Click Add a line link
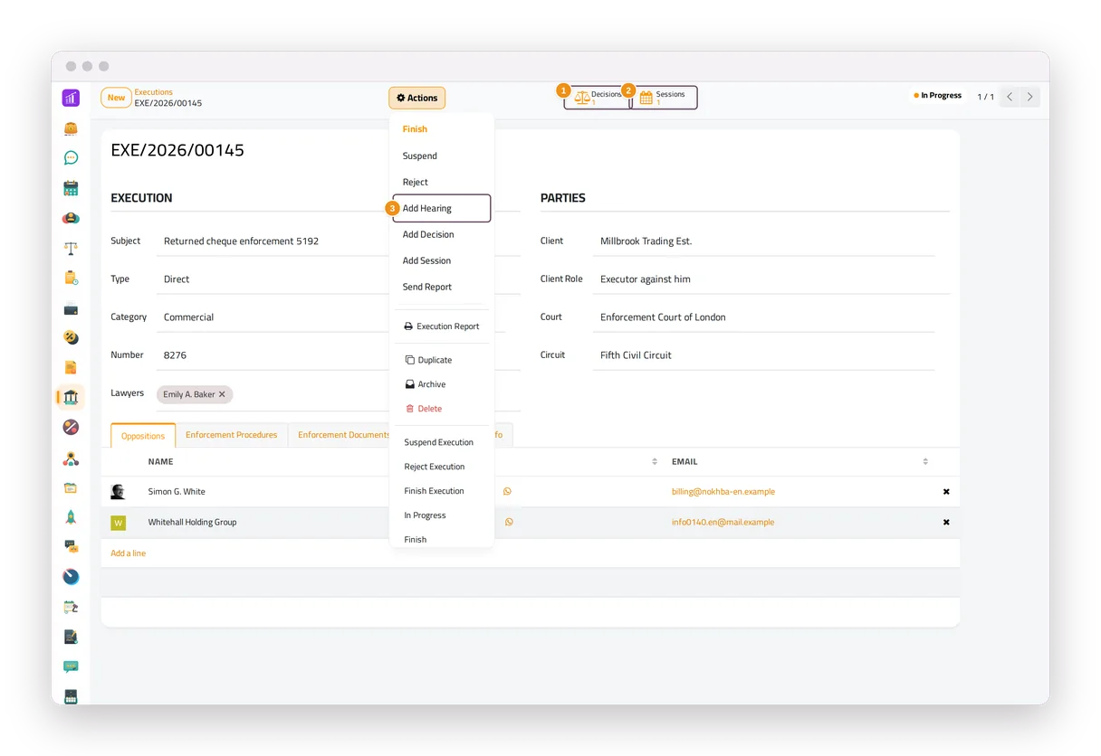The image size is (1101, 756). click(128, 553)
